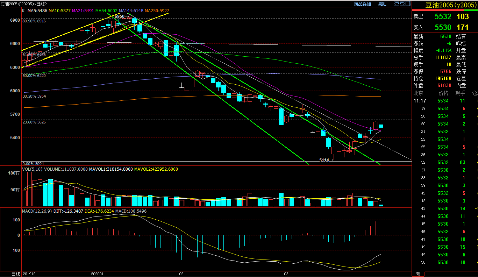Click the 总手 total volume 111037
478x277 pixels.
(443, 57)
